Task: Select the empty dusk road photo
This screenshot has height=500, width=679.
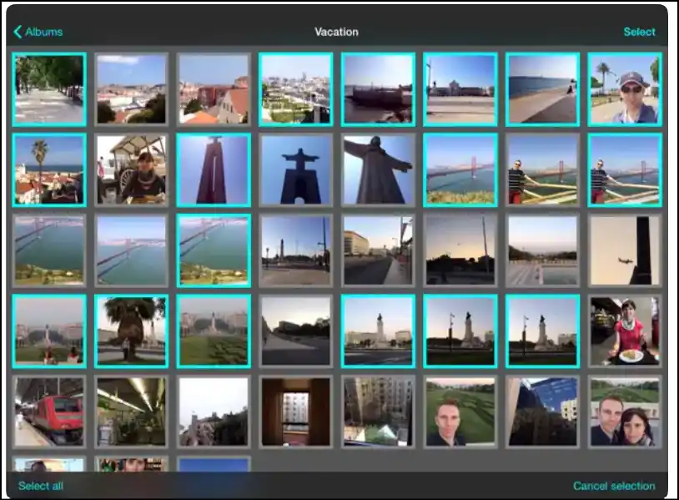Action: point(296,331)
